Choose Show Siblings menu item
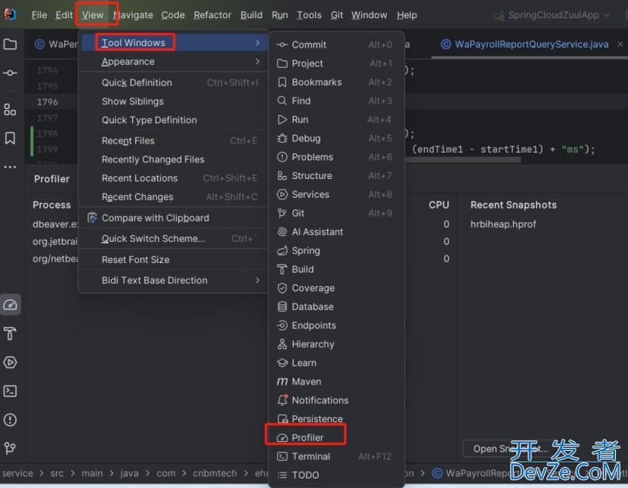Image resolution: width=628 pixels, height=488 pixels. [173, 101]
